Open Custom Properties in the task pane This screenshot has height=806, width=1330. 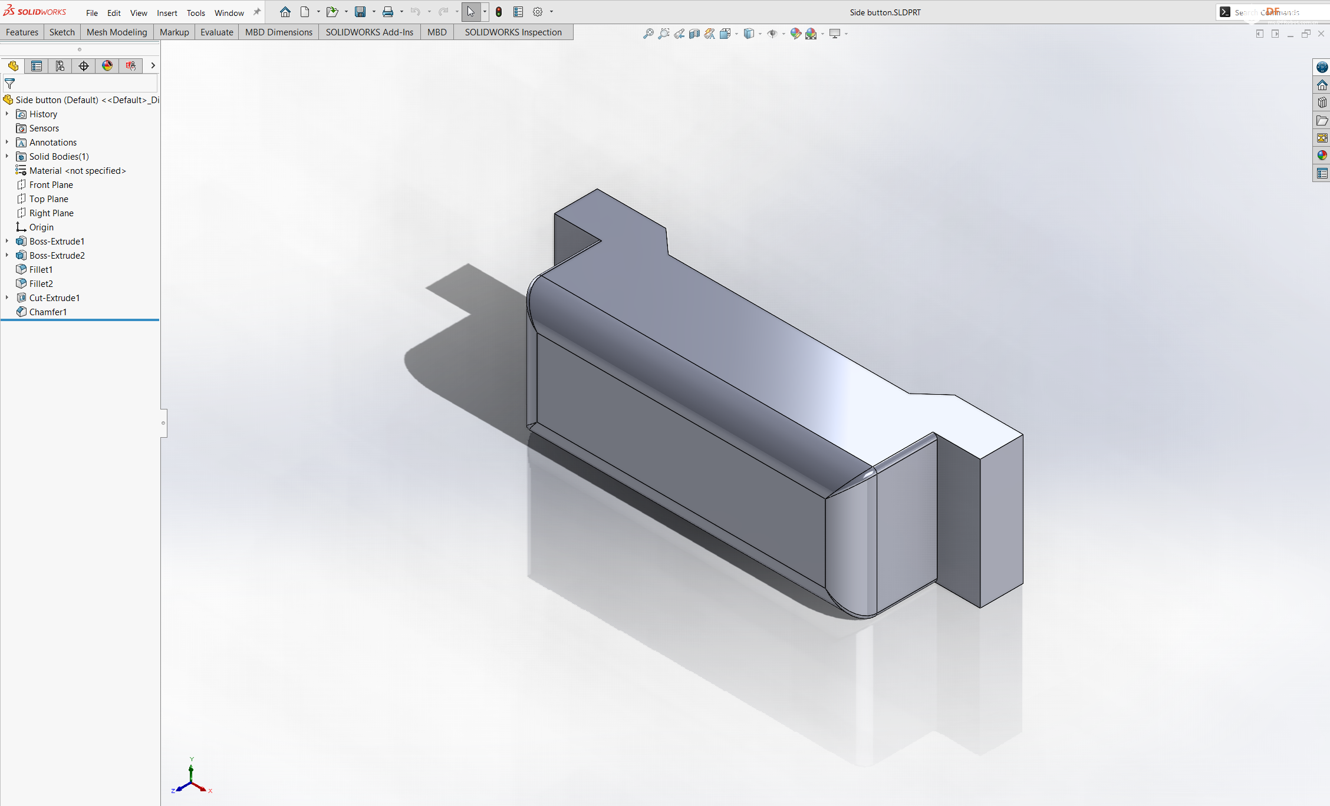[1322, 173]
